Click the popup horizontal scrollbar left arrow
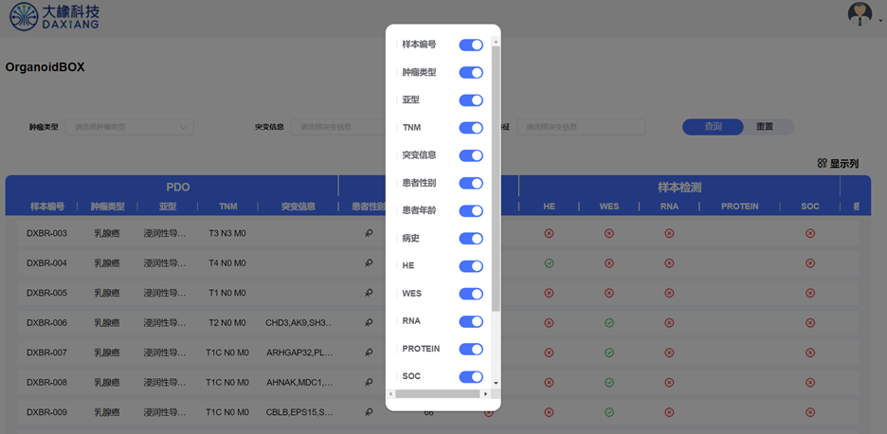 [390, 393]
